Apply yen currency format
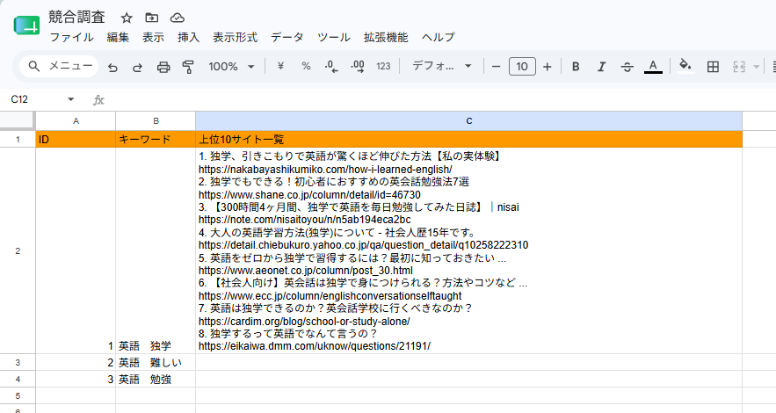This screenshot has width=776, height=413. pyautogui.click(x=280, y=66)
